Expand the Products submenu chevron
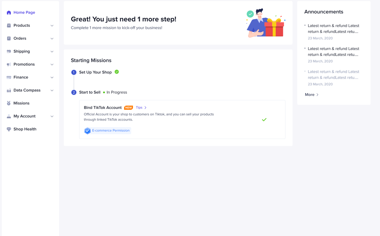Viewport: 380px width, 236px height. (52, 26)
